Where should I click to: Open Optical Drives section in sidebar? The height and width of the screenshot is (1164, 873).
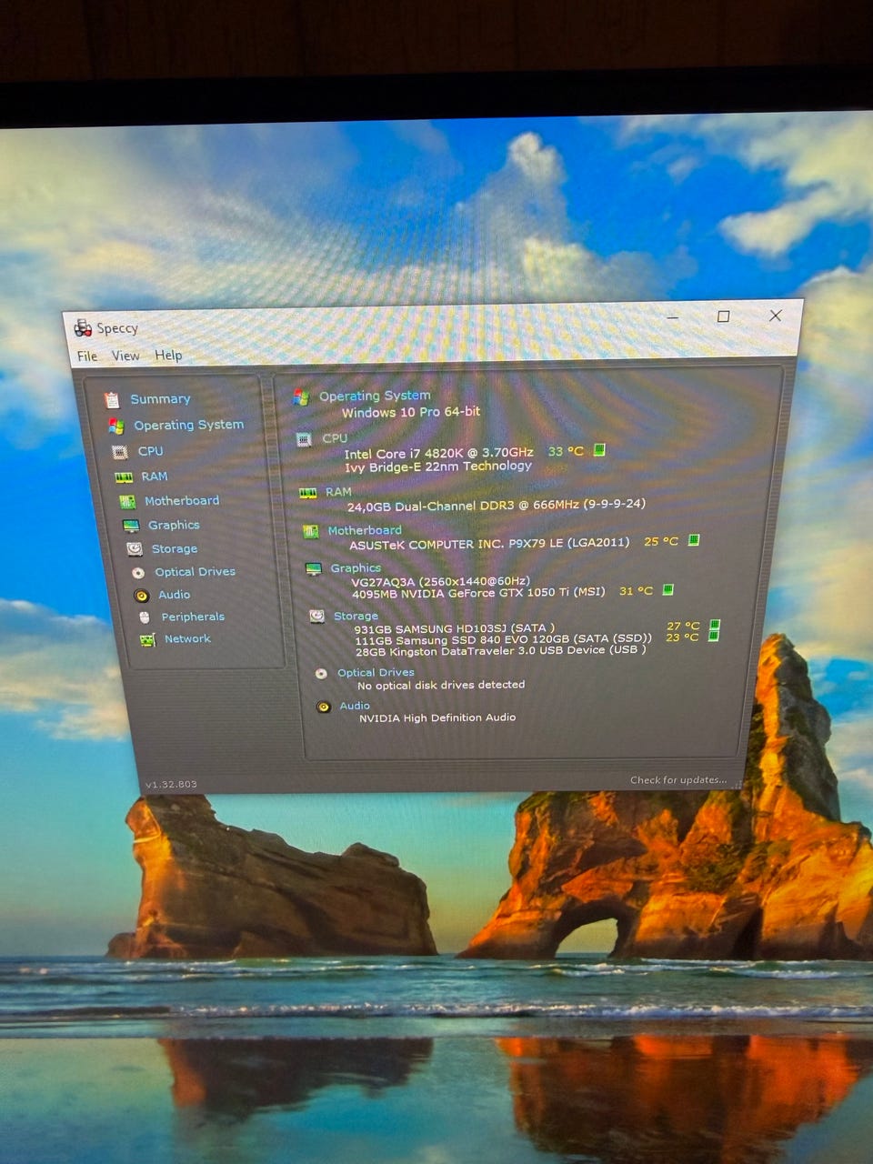195,572
